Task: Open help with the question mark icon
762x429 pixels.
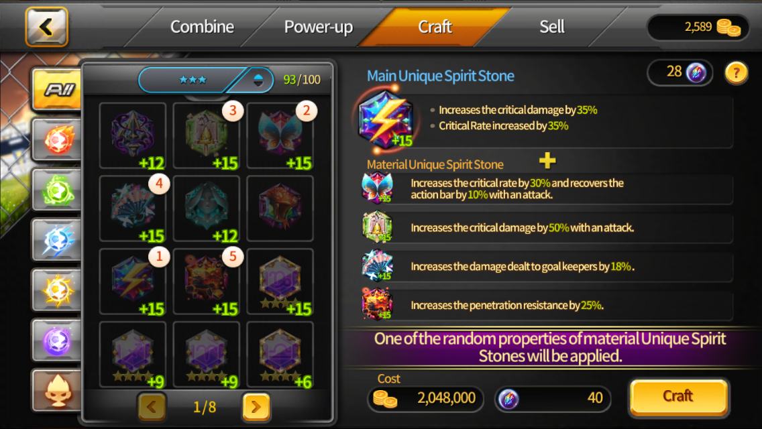Action: pos(737,73)
